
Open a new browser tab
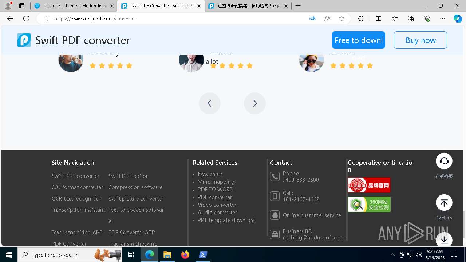[298, 6]
